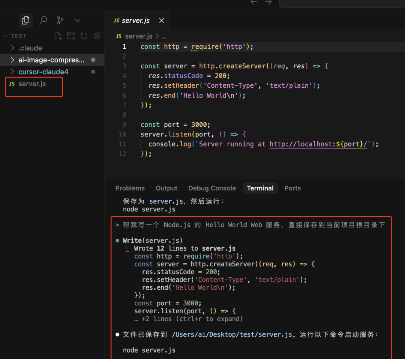Expand the .claude folder

[x=12, y=48]
